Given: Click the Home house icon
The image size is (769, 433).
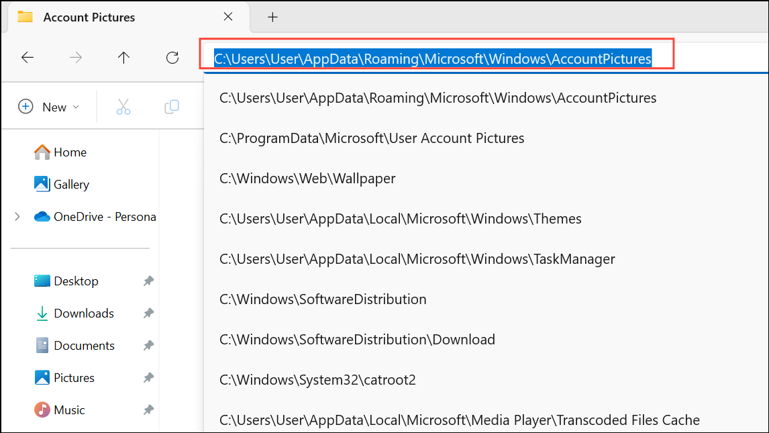Looking at the screenshot, I should 42,152.
